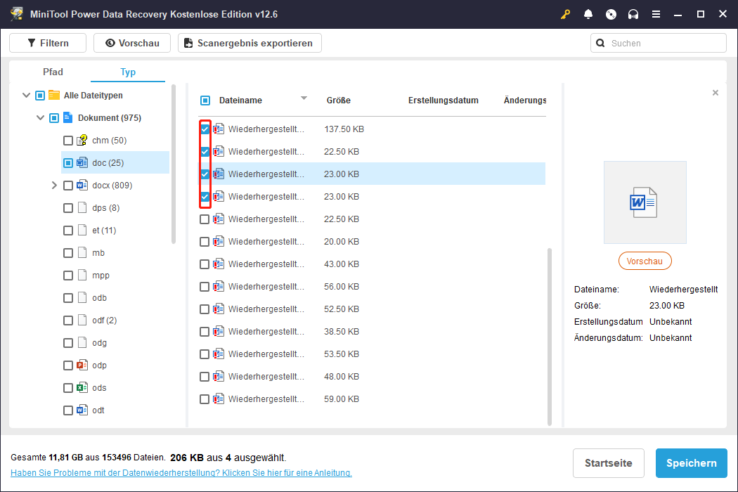Image resolution: width=738 pixels, height=492 pixels.
Task: Click the file list vertical scrollbar
Action: [549, 337]
